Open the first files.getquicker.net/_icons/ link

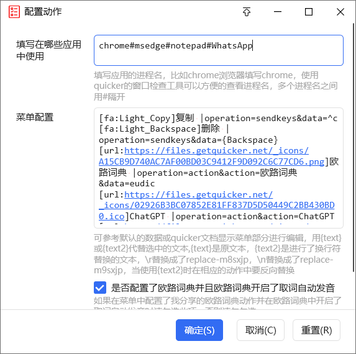(x=216, y=151)
